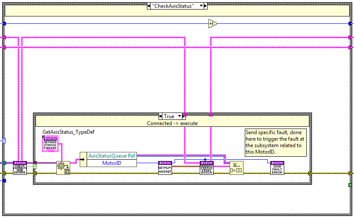Screen dimensions: 354x219
Task: Click the MotorID unbundle element
Action: click(112, 163)
